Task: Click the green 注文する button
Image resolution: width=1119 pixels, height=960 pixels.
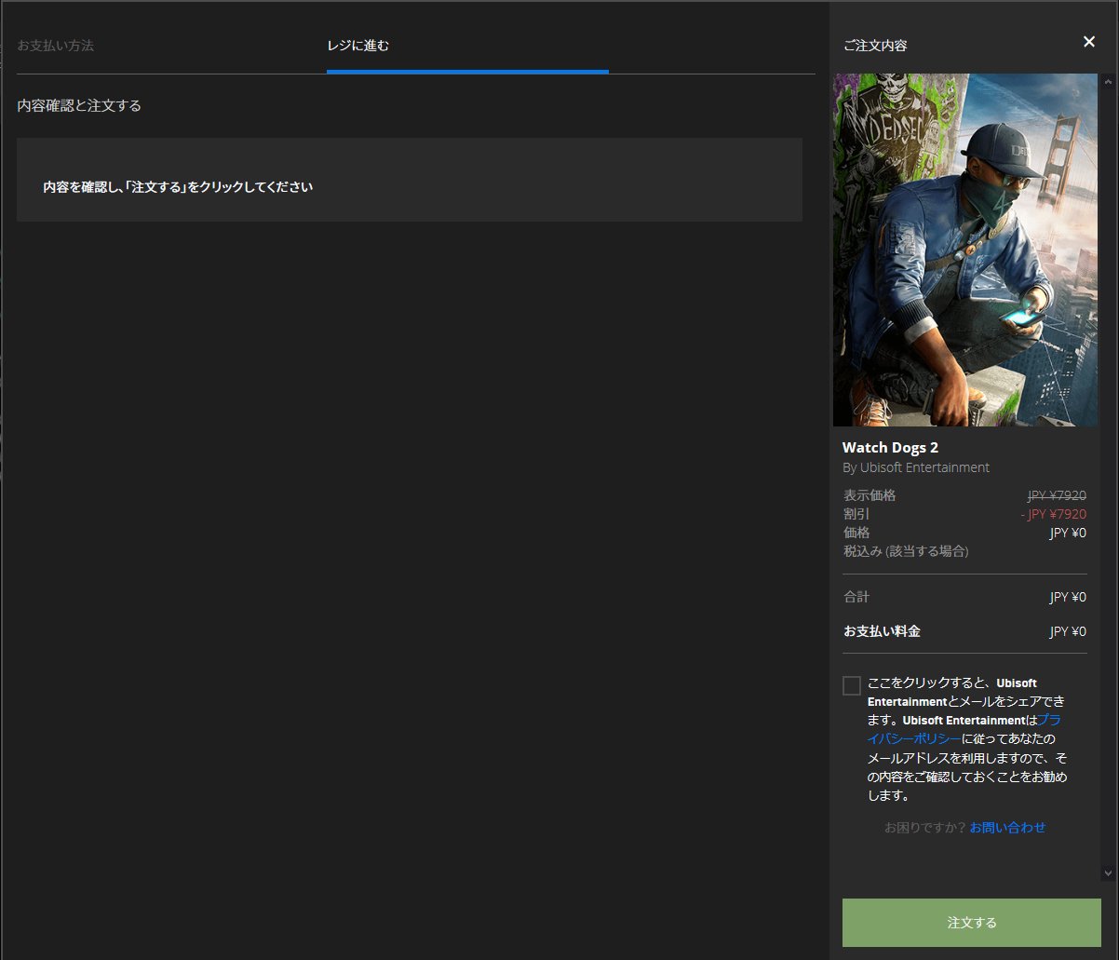Action: point(972,923)
